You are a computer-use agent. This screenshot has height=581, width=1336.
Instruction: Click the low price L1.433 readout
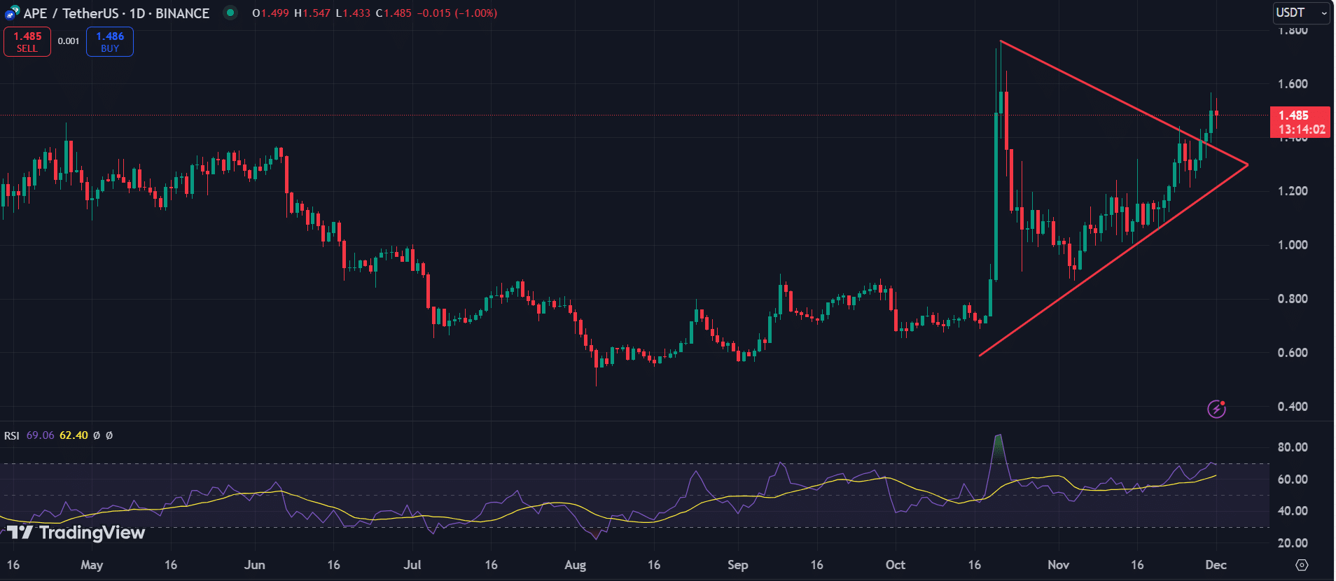pyautogui.click(x=353, y=13)
